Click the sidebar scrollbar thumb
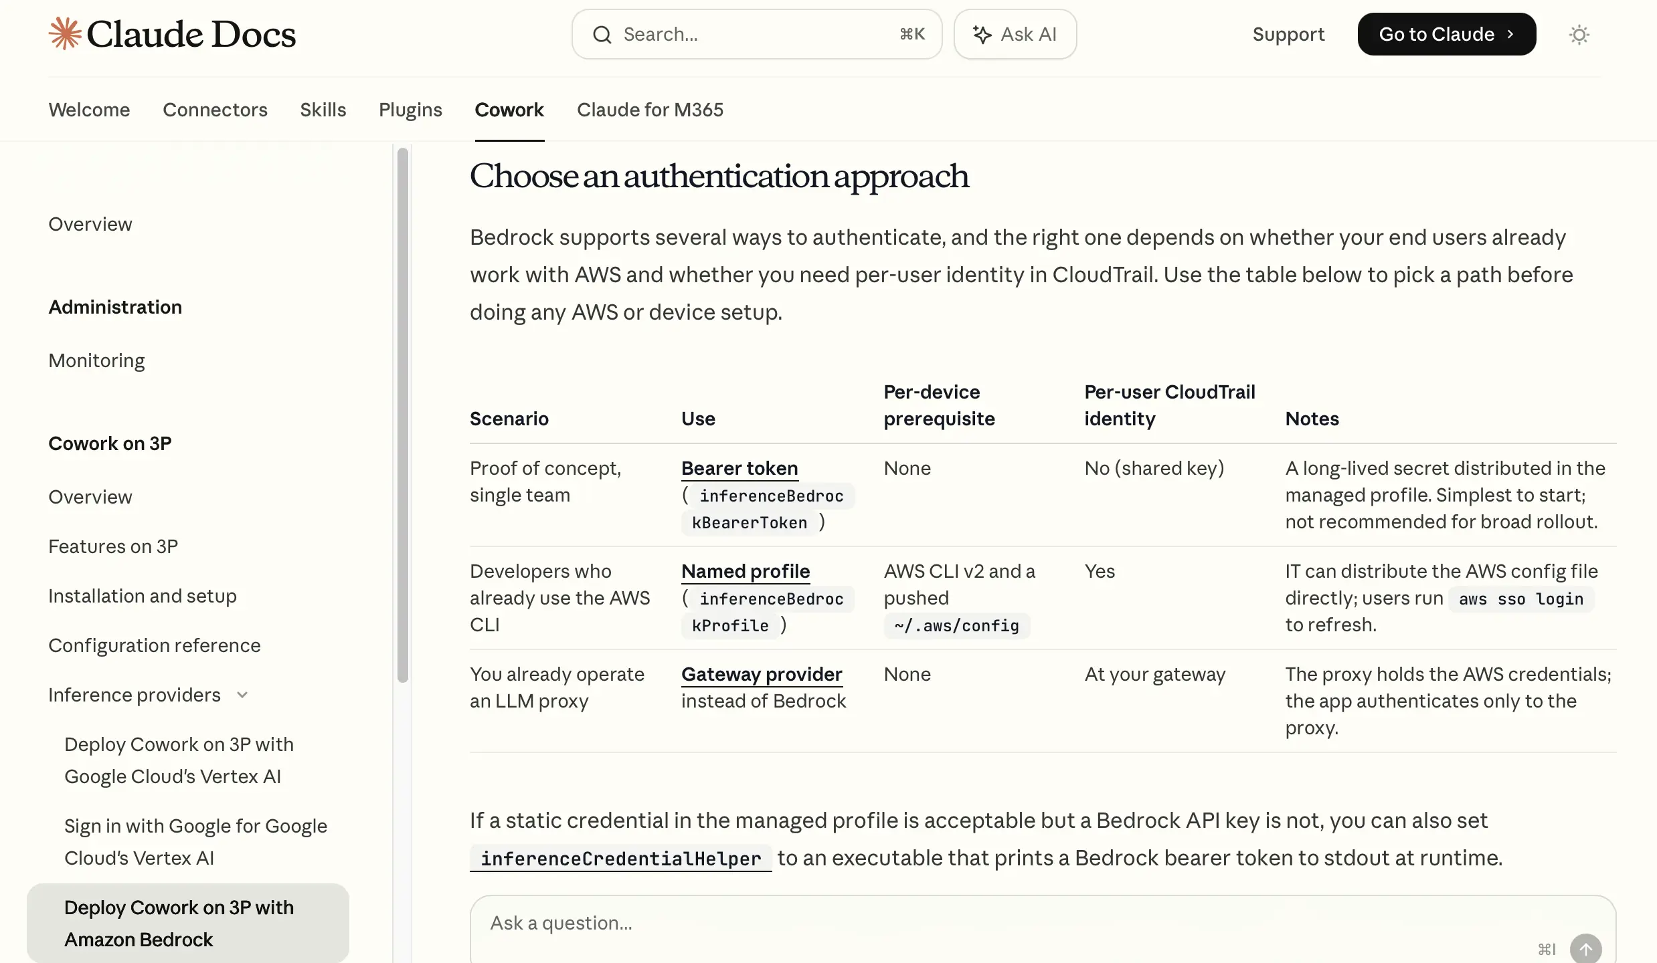The image size is (1657, 963). click(x=402, y=415)
